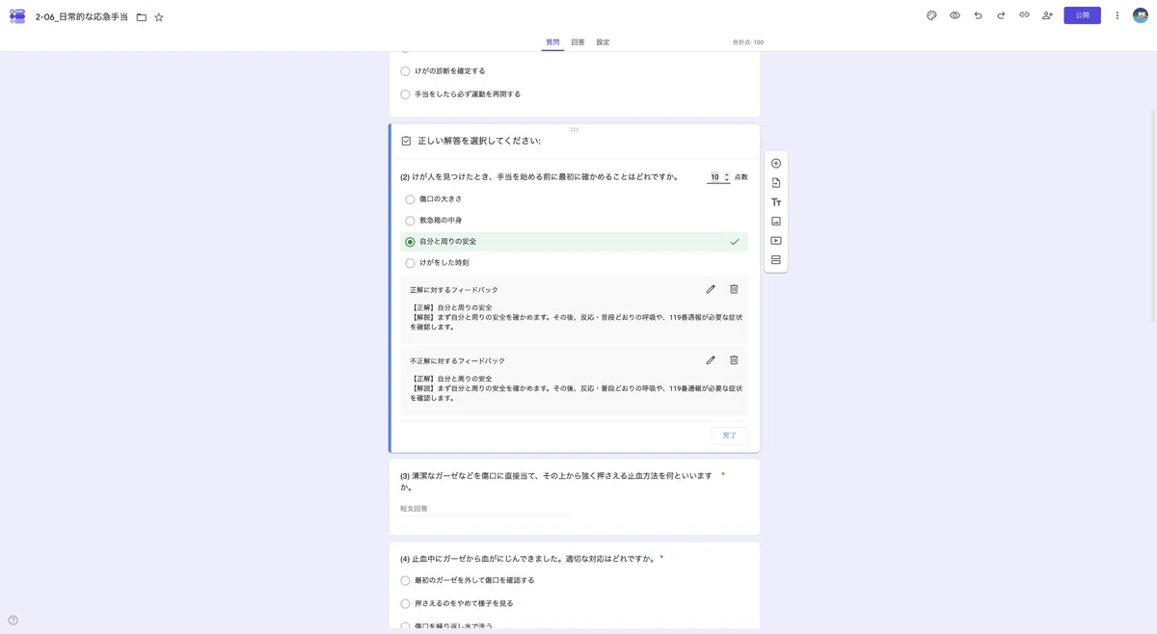Image resolution: width=1157 pixels, height=634 pixels.
Task: Add a section from side toolbar
Action: tap(776, 260)
